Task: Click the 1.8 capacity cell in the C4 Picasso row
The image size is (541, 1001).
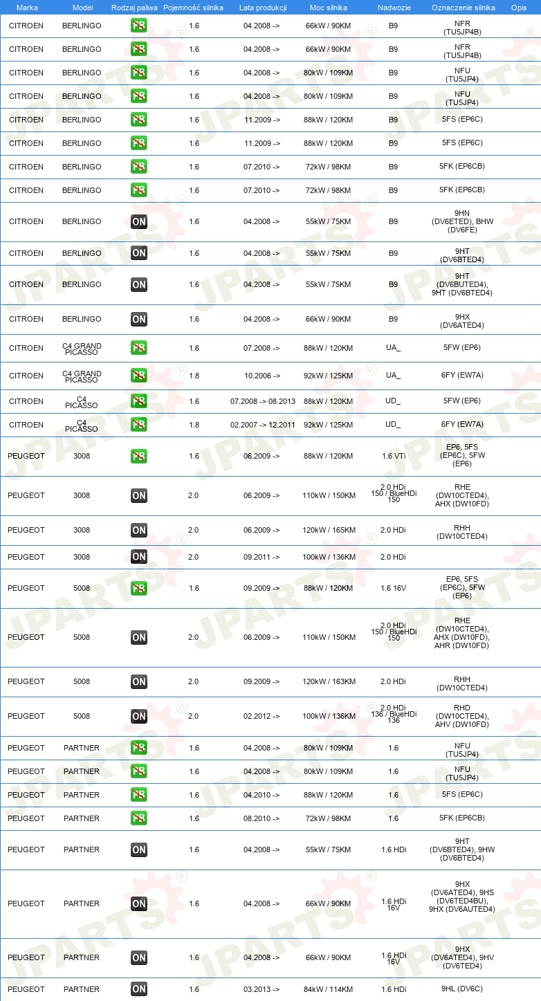Action: 194,425
